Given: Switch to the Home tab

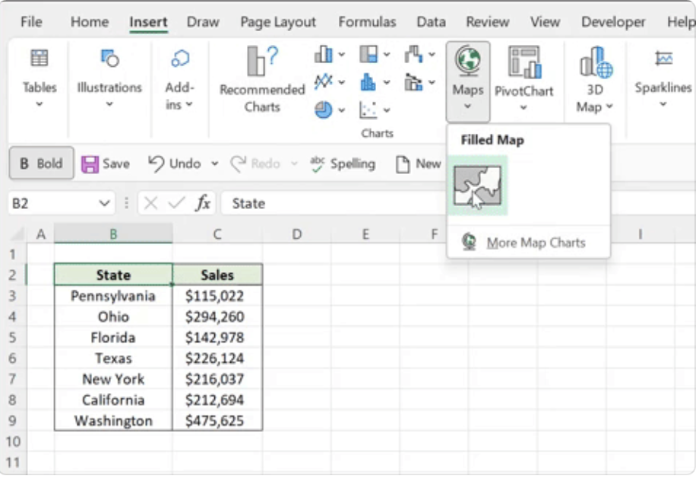Looking at the screenshot, I should click(90, 21).
